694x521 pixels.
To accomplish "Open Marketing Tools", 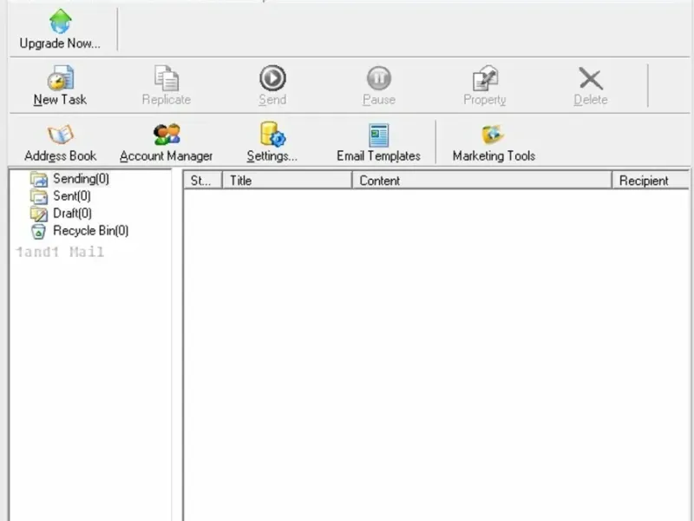I will point(494,143).
